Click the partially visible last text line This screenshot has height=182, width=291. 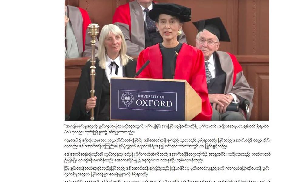pos(167,181)
